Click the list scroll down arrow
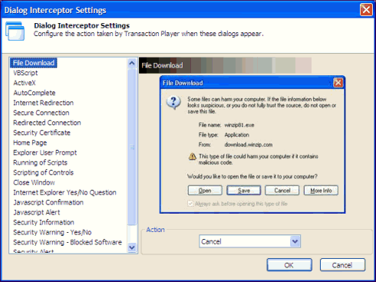Screen dimensions: 376x282 (132, 247)
